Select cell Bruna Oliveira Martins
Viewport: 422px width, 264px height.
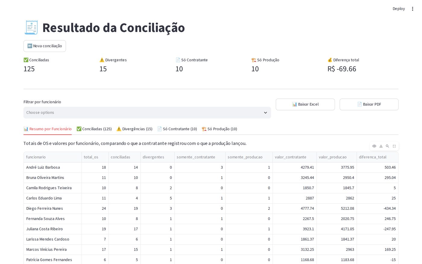[52, 178]
